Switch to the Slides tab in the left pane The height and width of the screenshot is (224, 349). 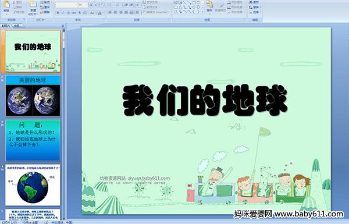pyautogui.click(x=6, y=26)
